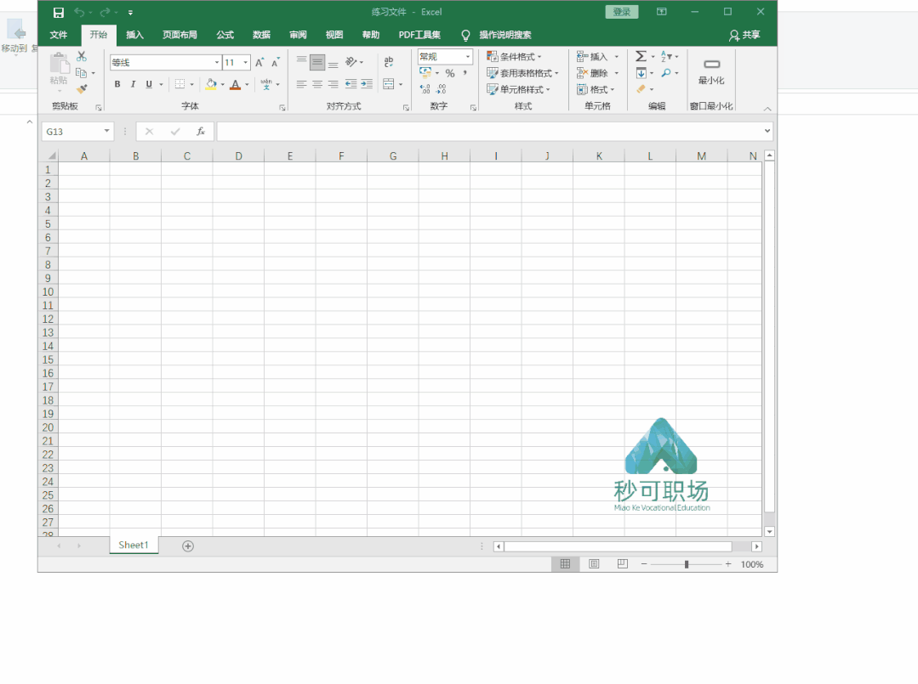Open the font size dropdown
Screen dimensions: 918x684
coord(245,63)
